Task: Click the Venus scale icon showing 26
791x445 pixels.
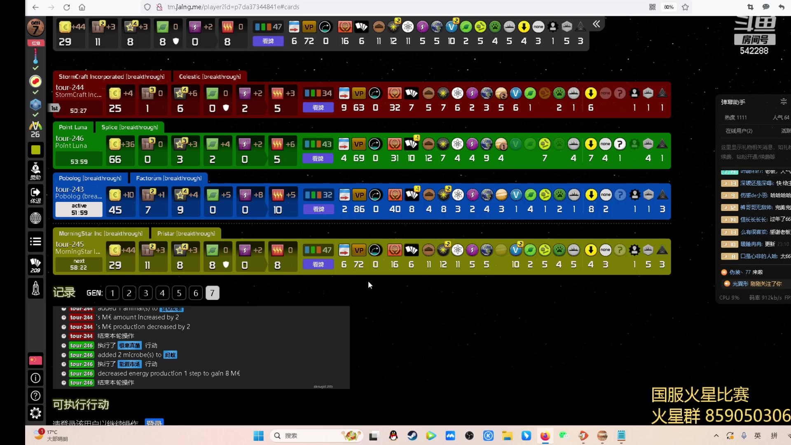Action: tap(35, 129)
